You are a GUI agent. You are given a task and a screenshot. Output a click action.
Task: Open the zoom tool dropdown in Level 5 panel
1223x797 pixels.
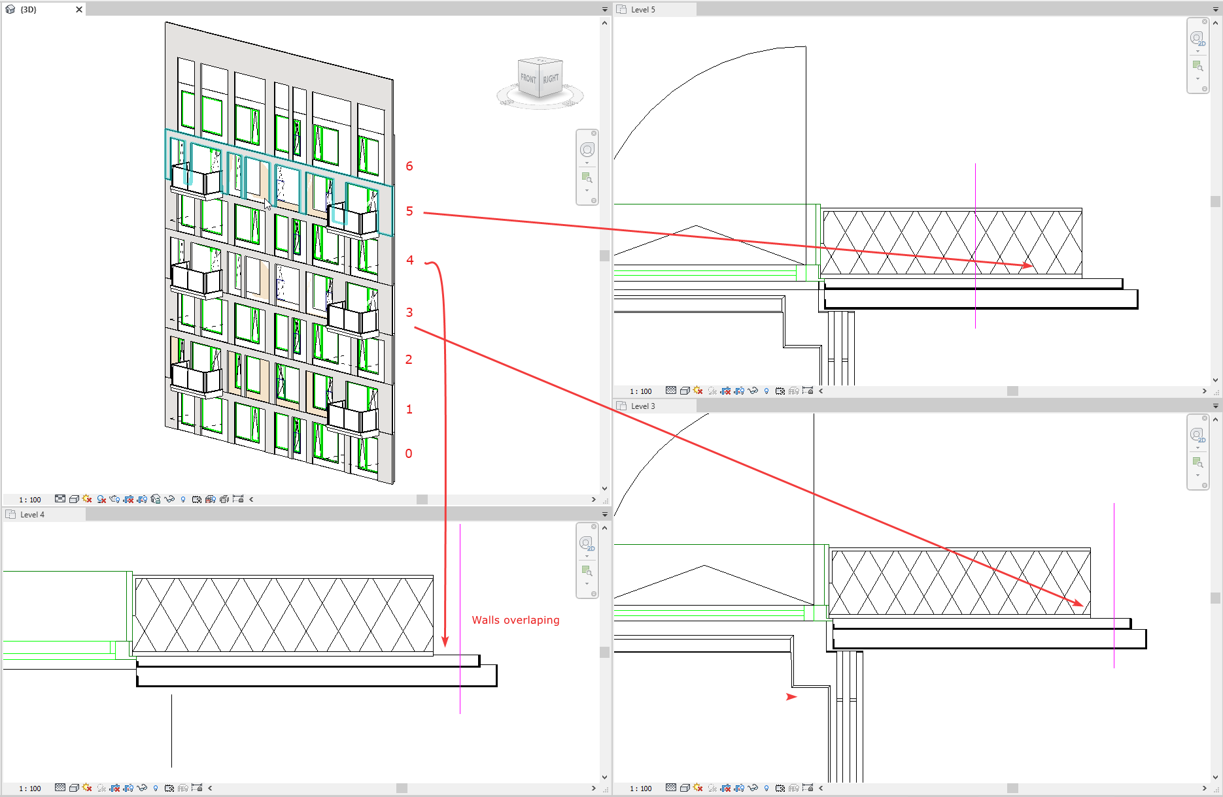click(x=1199, y=78)
